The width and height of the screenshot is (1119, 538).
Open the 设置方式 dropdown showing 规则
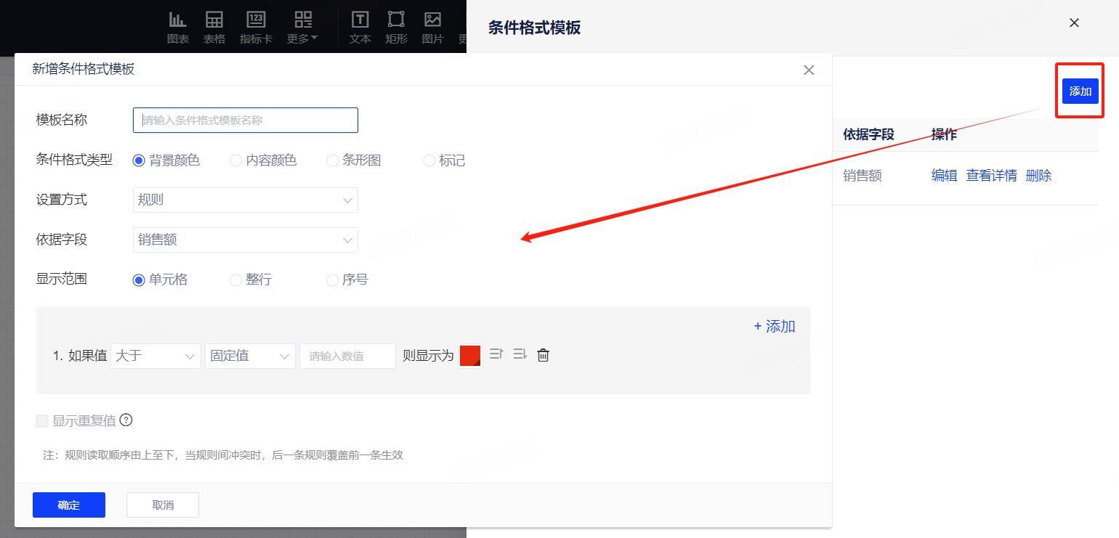tap(245, 200)
